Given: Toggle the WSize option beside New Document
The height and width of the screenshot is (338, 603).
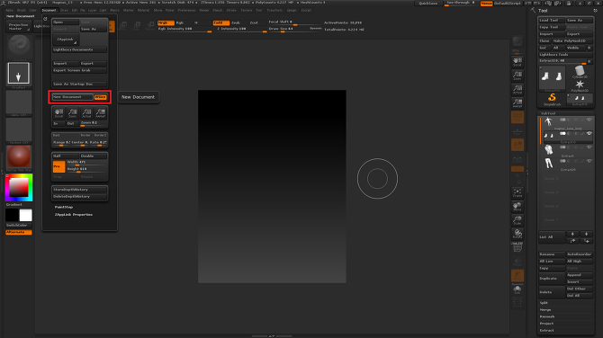Looking at the screenshot, I should [x=101, y=97].
